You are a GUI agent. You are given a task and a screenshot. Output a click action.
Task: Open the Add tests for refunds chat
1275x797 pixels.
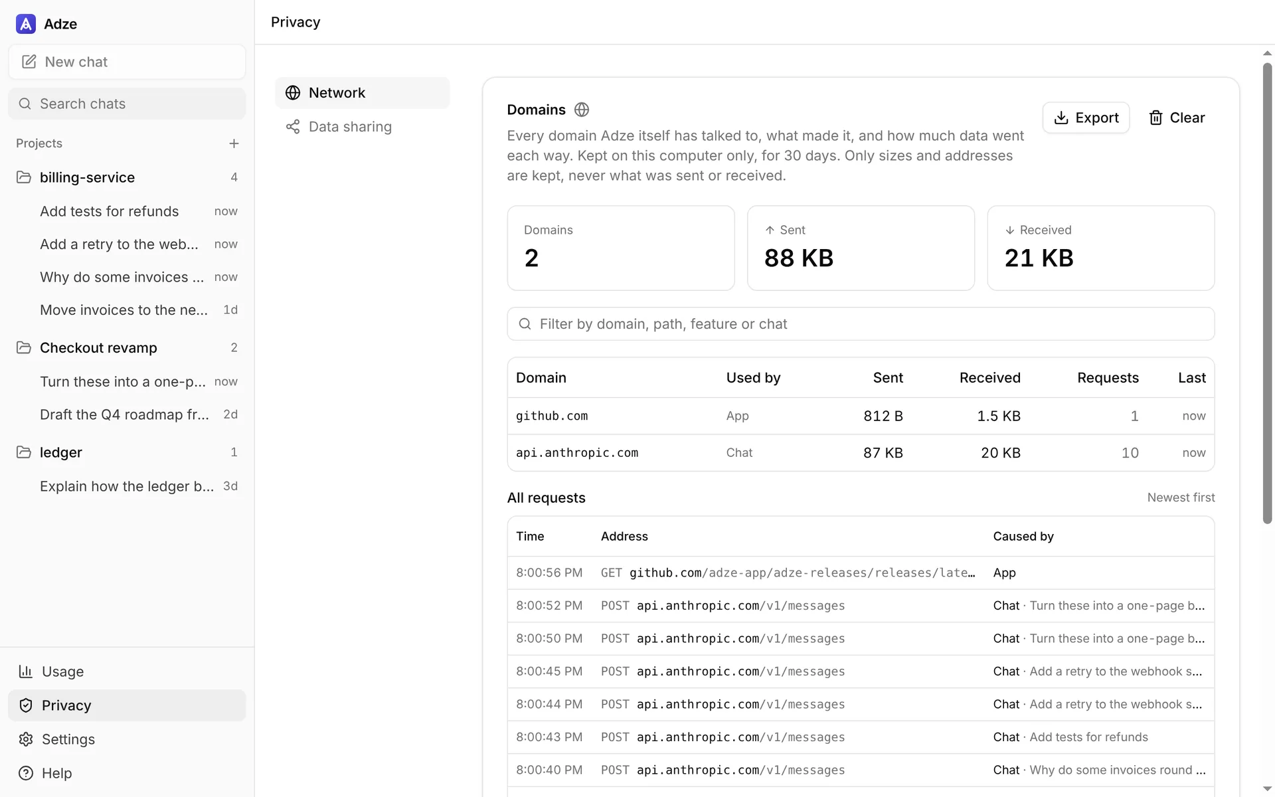coord(127,211)
